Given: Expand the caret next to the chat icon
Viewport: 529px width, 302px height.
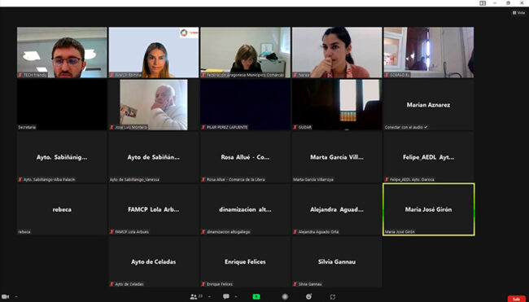Looking at the screenshot, I should [236, 297].
